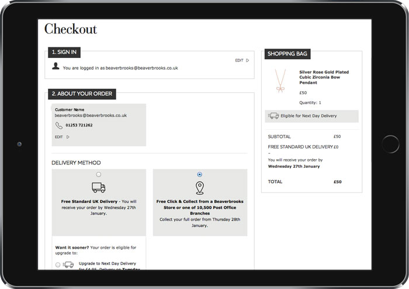The height and width of the screenshot is (289, 409).
Task: Click EDIT under the customer phone number
Action: (x=58, y=137)
